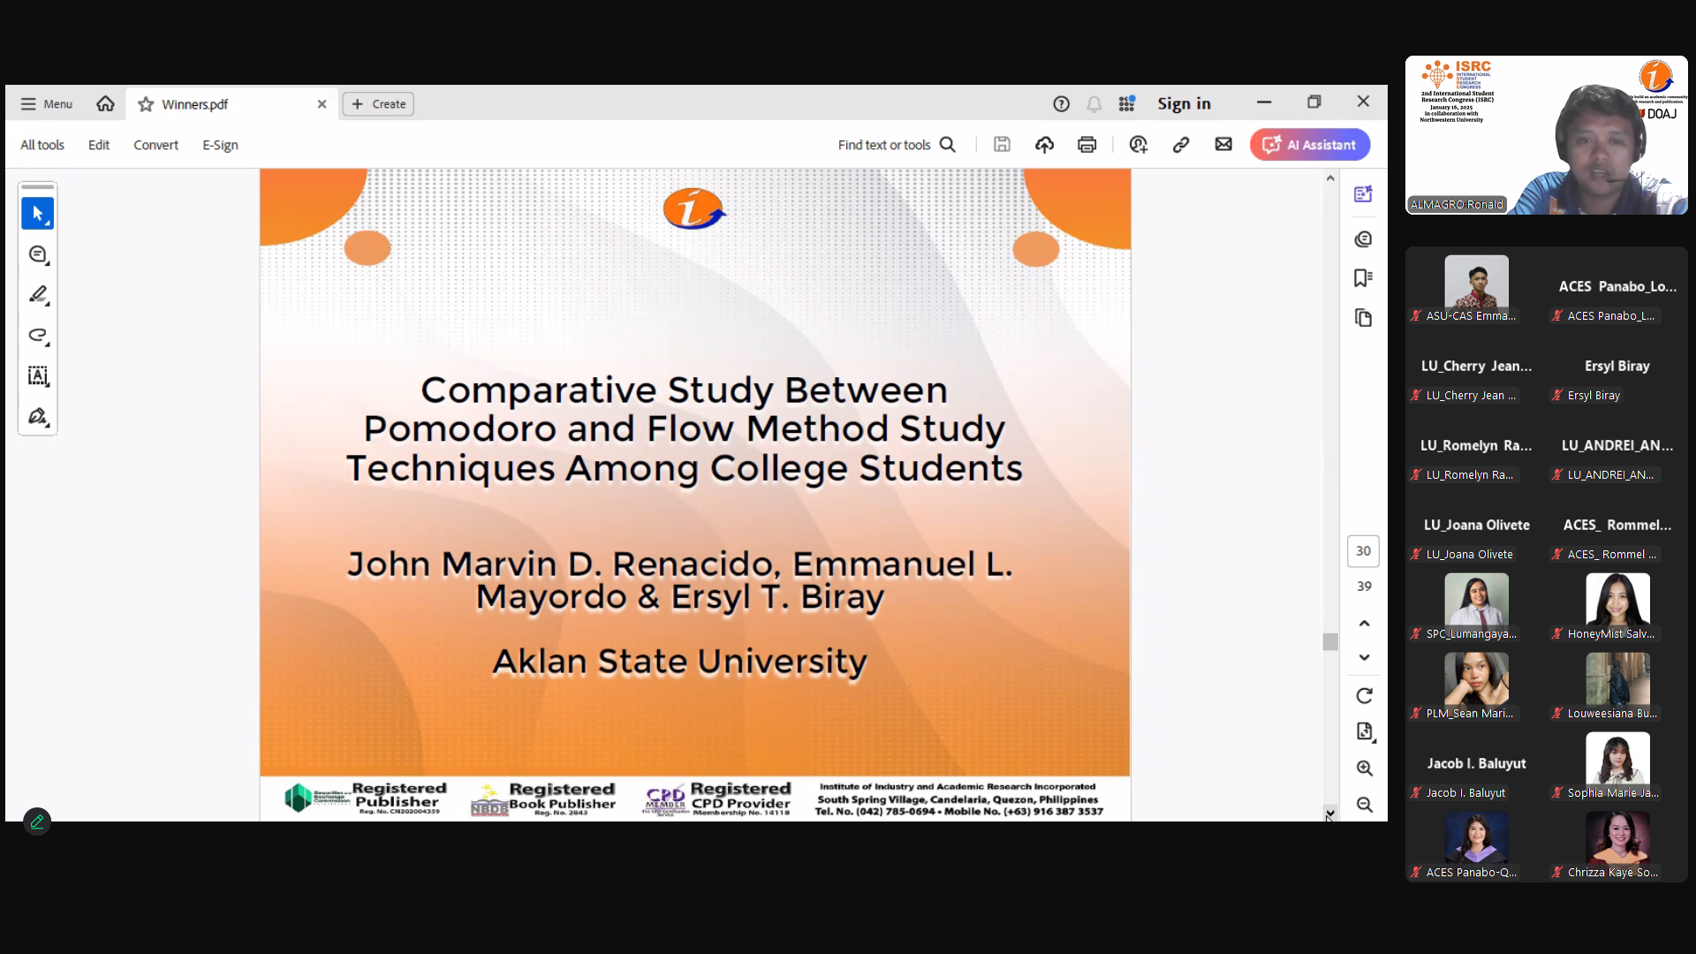Click the print file icon
This screenshot has width=1696, height=954.
point(1086,145)
